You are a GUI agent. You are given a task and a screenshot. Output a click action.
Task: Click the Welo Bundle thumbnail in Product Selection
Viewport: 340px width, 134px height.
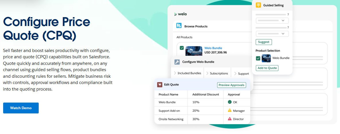pyautogui.click(x=266, y=58)
